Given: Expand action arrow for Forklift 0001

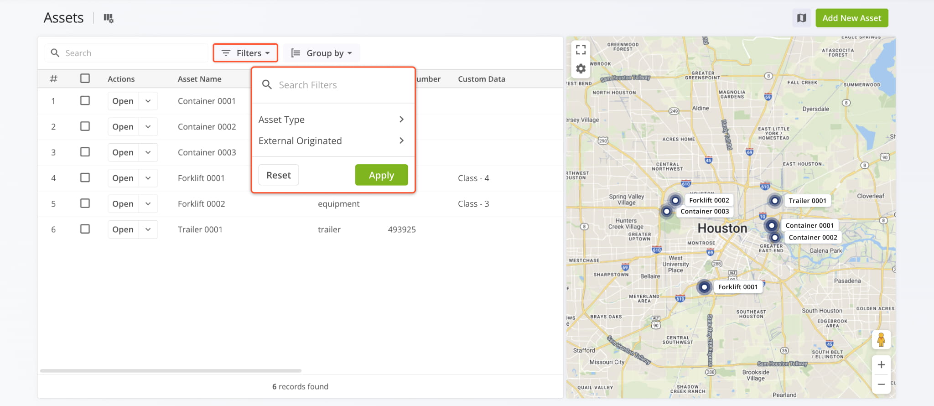Looking at the screenshot, I should pyautogui.click(x=148, y=178).
